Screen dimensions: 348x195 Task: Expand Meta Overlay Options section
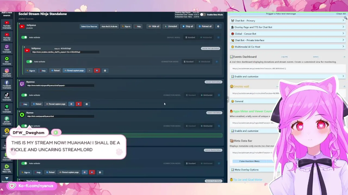pos(251,170)
